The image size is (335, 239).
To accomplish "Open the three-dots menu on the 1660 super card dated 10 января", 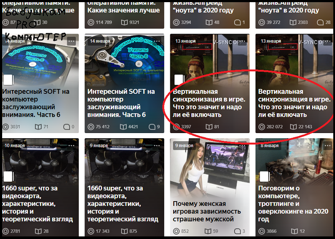I will click(72, 146).
